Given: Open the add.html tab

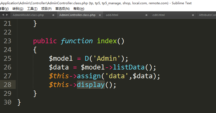Looking at the screenshot, I should 112,15.
